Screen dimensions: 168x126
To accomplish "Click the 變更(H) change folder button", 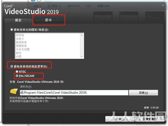I will [x=143, y=93].
